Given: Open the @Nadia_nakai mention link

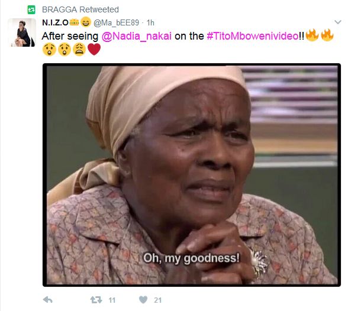Looking at the screenshot, I should pyautogui.click(x=137, y=36).
